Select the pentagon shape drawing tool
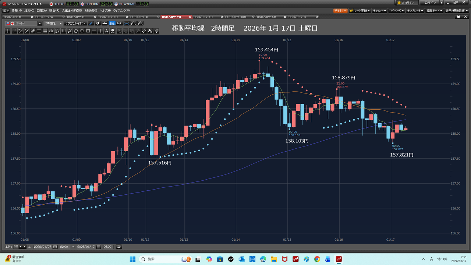The width and height of the screenshot is (471, 265). [76, 31]
